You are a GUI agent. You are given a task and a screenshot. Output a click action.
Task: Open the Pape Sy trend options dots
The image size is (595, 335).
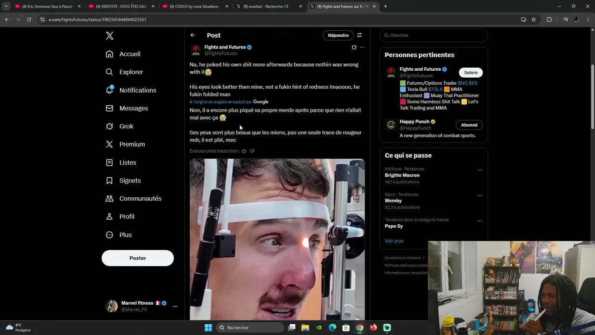point(480,221)
